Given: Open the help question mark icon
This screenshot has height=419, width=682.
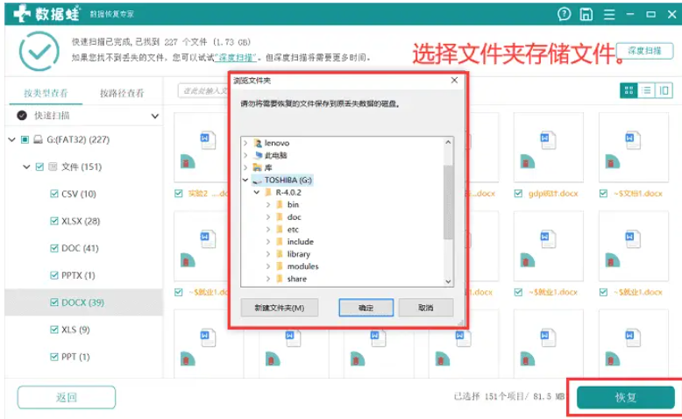Looking at the screenshot, I should tap(565, 14).
